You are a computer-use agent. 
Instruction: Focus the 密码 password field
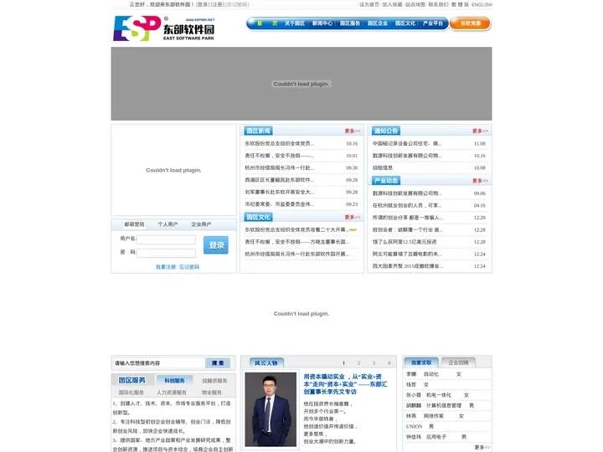click(166, 253)
